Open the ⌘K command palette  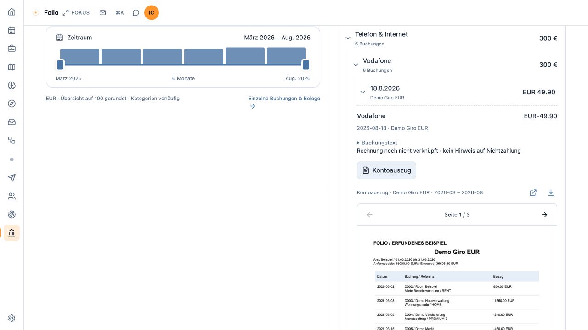click(119, 13)
